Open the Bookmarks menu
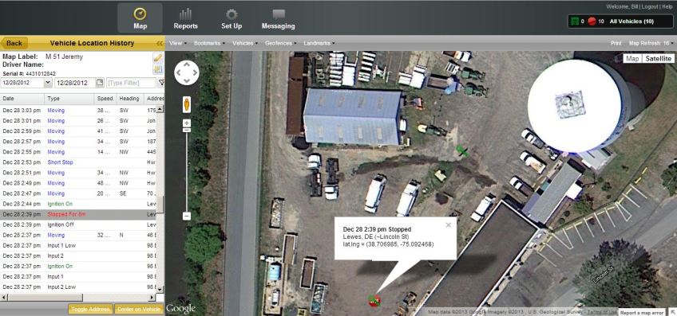The image size is (677, 316). click(x=209, y=43)
